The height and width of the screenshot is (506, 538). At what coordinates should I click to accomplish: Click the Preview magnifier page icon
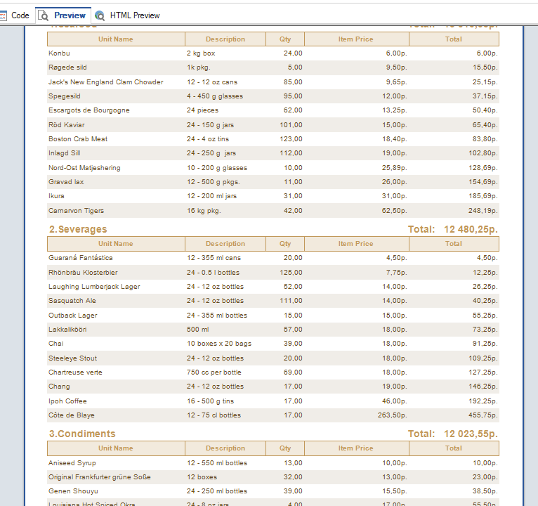43,15
